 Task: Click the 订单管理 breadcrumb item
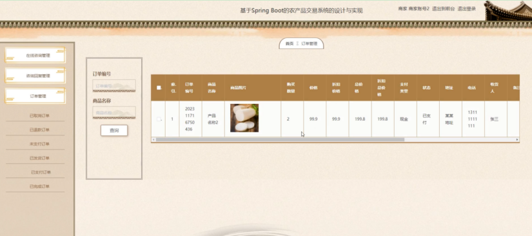point(309,44)
